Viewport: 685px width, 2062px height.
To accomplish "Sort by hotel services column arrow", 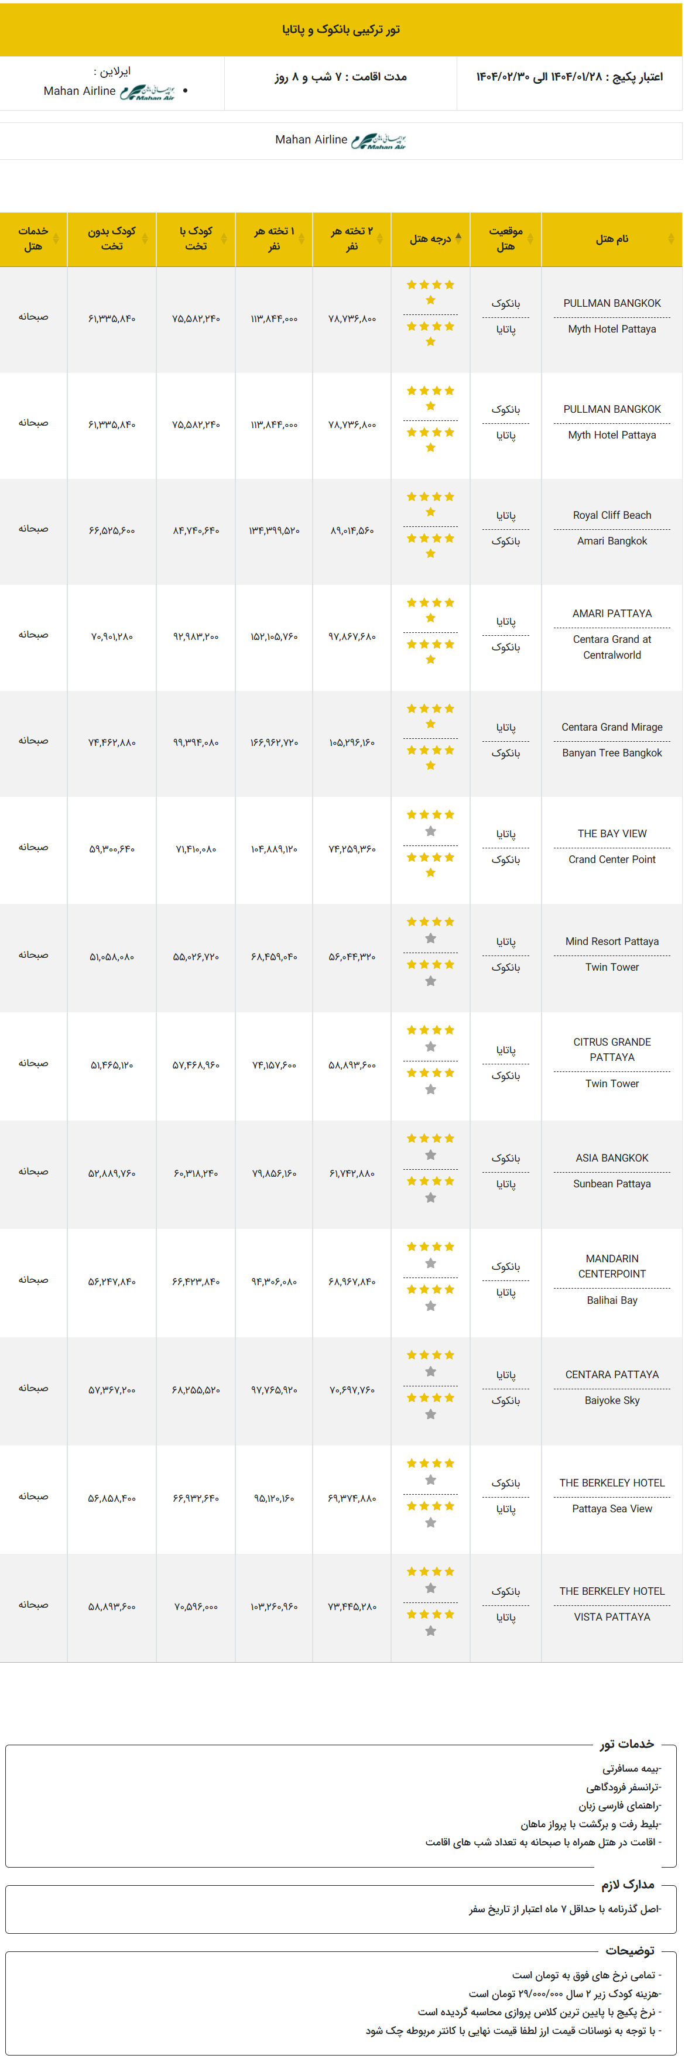I will [55, 238].
